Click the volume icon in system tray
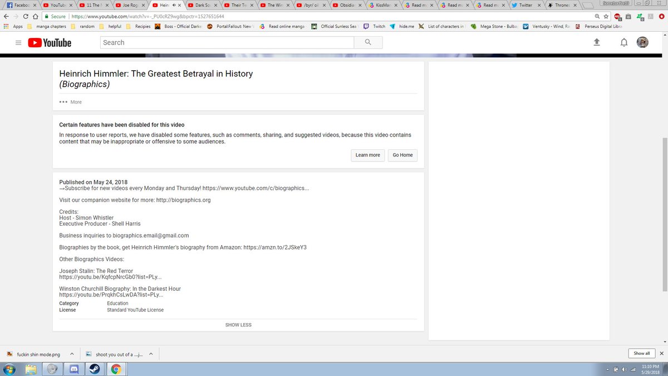668x376 pixels. (x=625, y=369)
